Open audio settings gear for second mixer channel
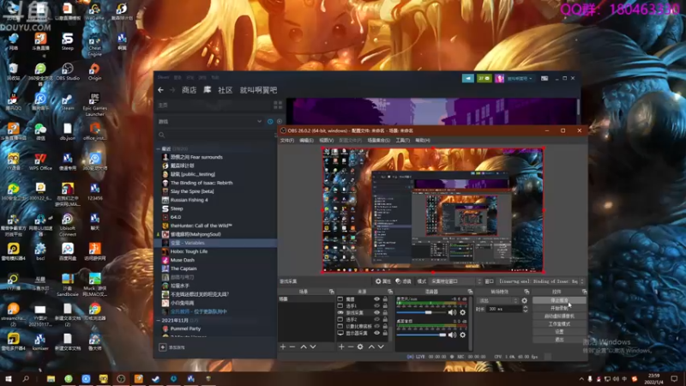 (x=462, y=335)
